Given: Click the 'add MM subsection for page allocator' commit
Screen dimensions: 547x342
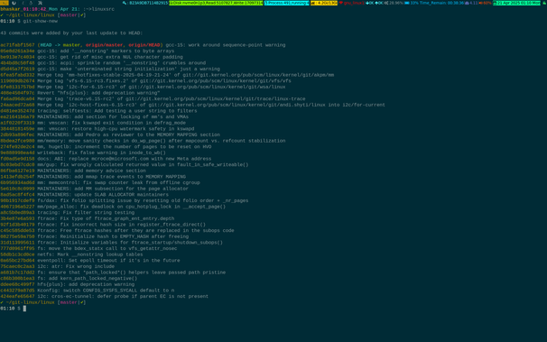Looking at the screenshot, I should tap(94, 189).
